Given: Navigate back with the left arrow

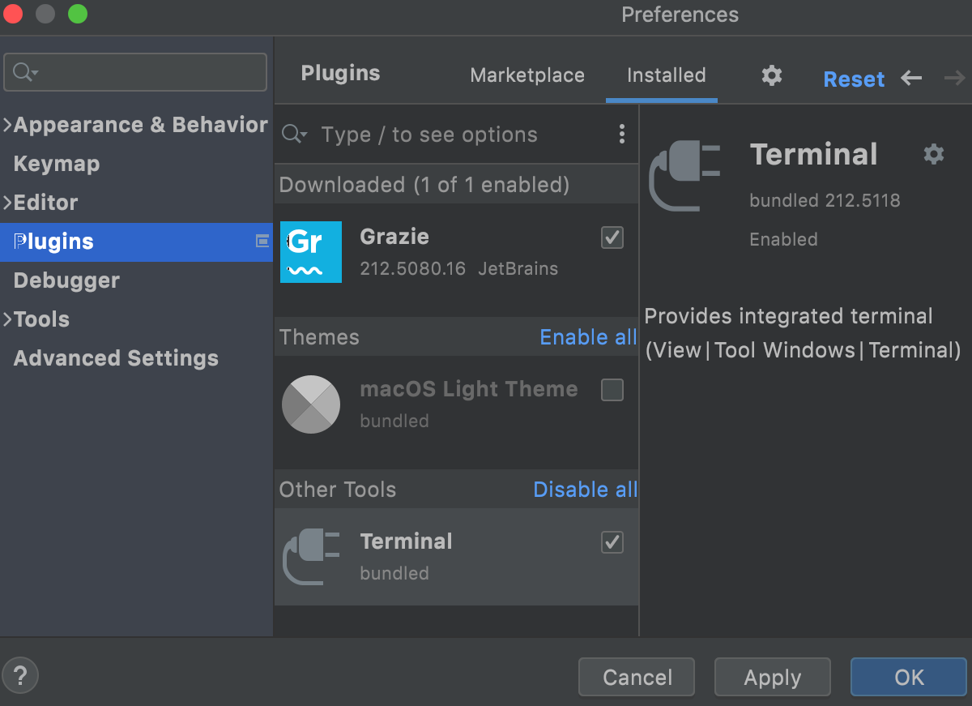Looking at the screenshot, I should click(910, 78).
